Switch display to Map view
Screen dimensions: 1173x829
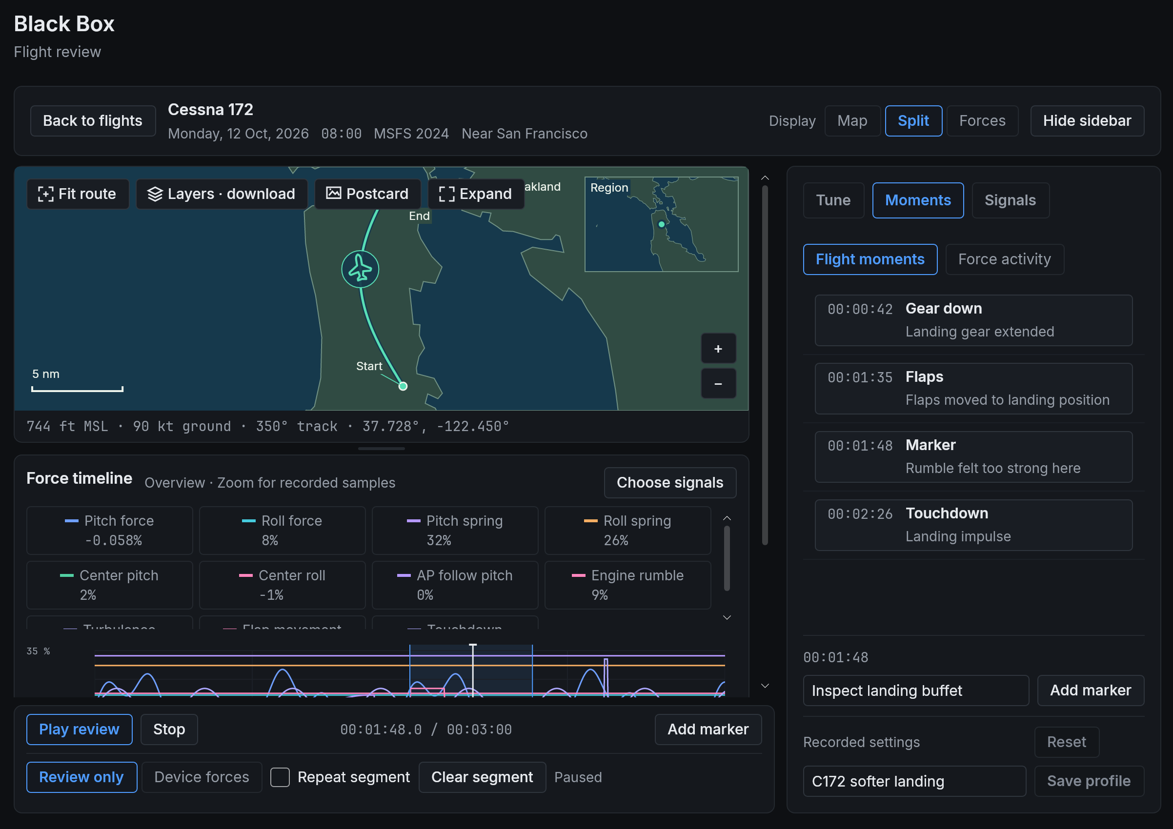point(852,121)
